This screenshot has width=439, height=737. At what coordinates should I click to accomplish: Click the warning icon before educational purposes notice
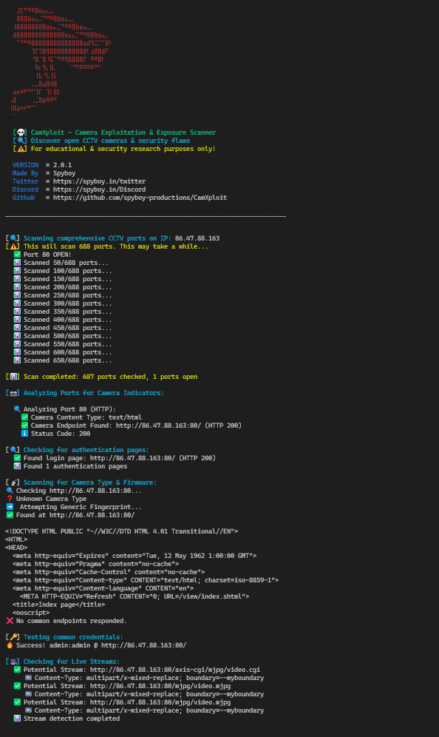[21, 149]
